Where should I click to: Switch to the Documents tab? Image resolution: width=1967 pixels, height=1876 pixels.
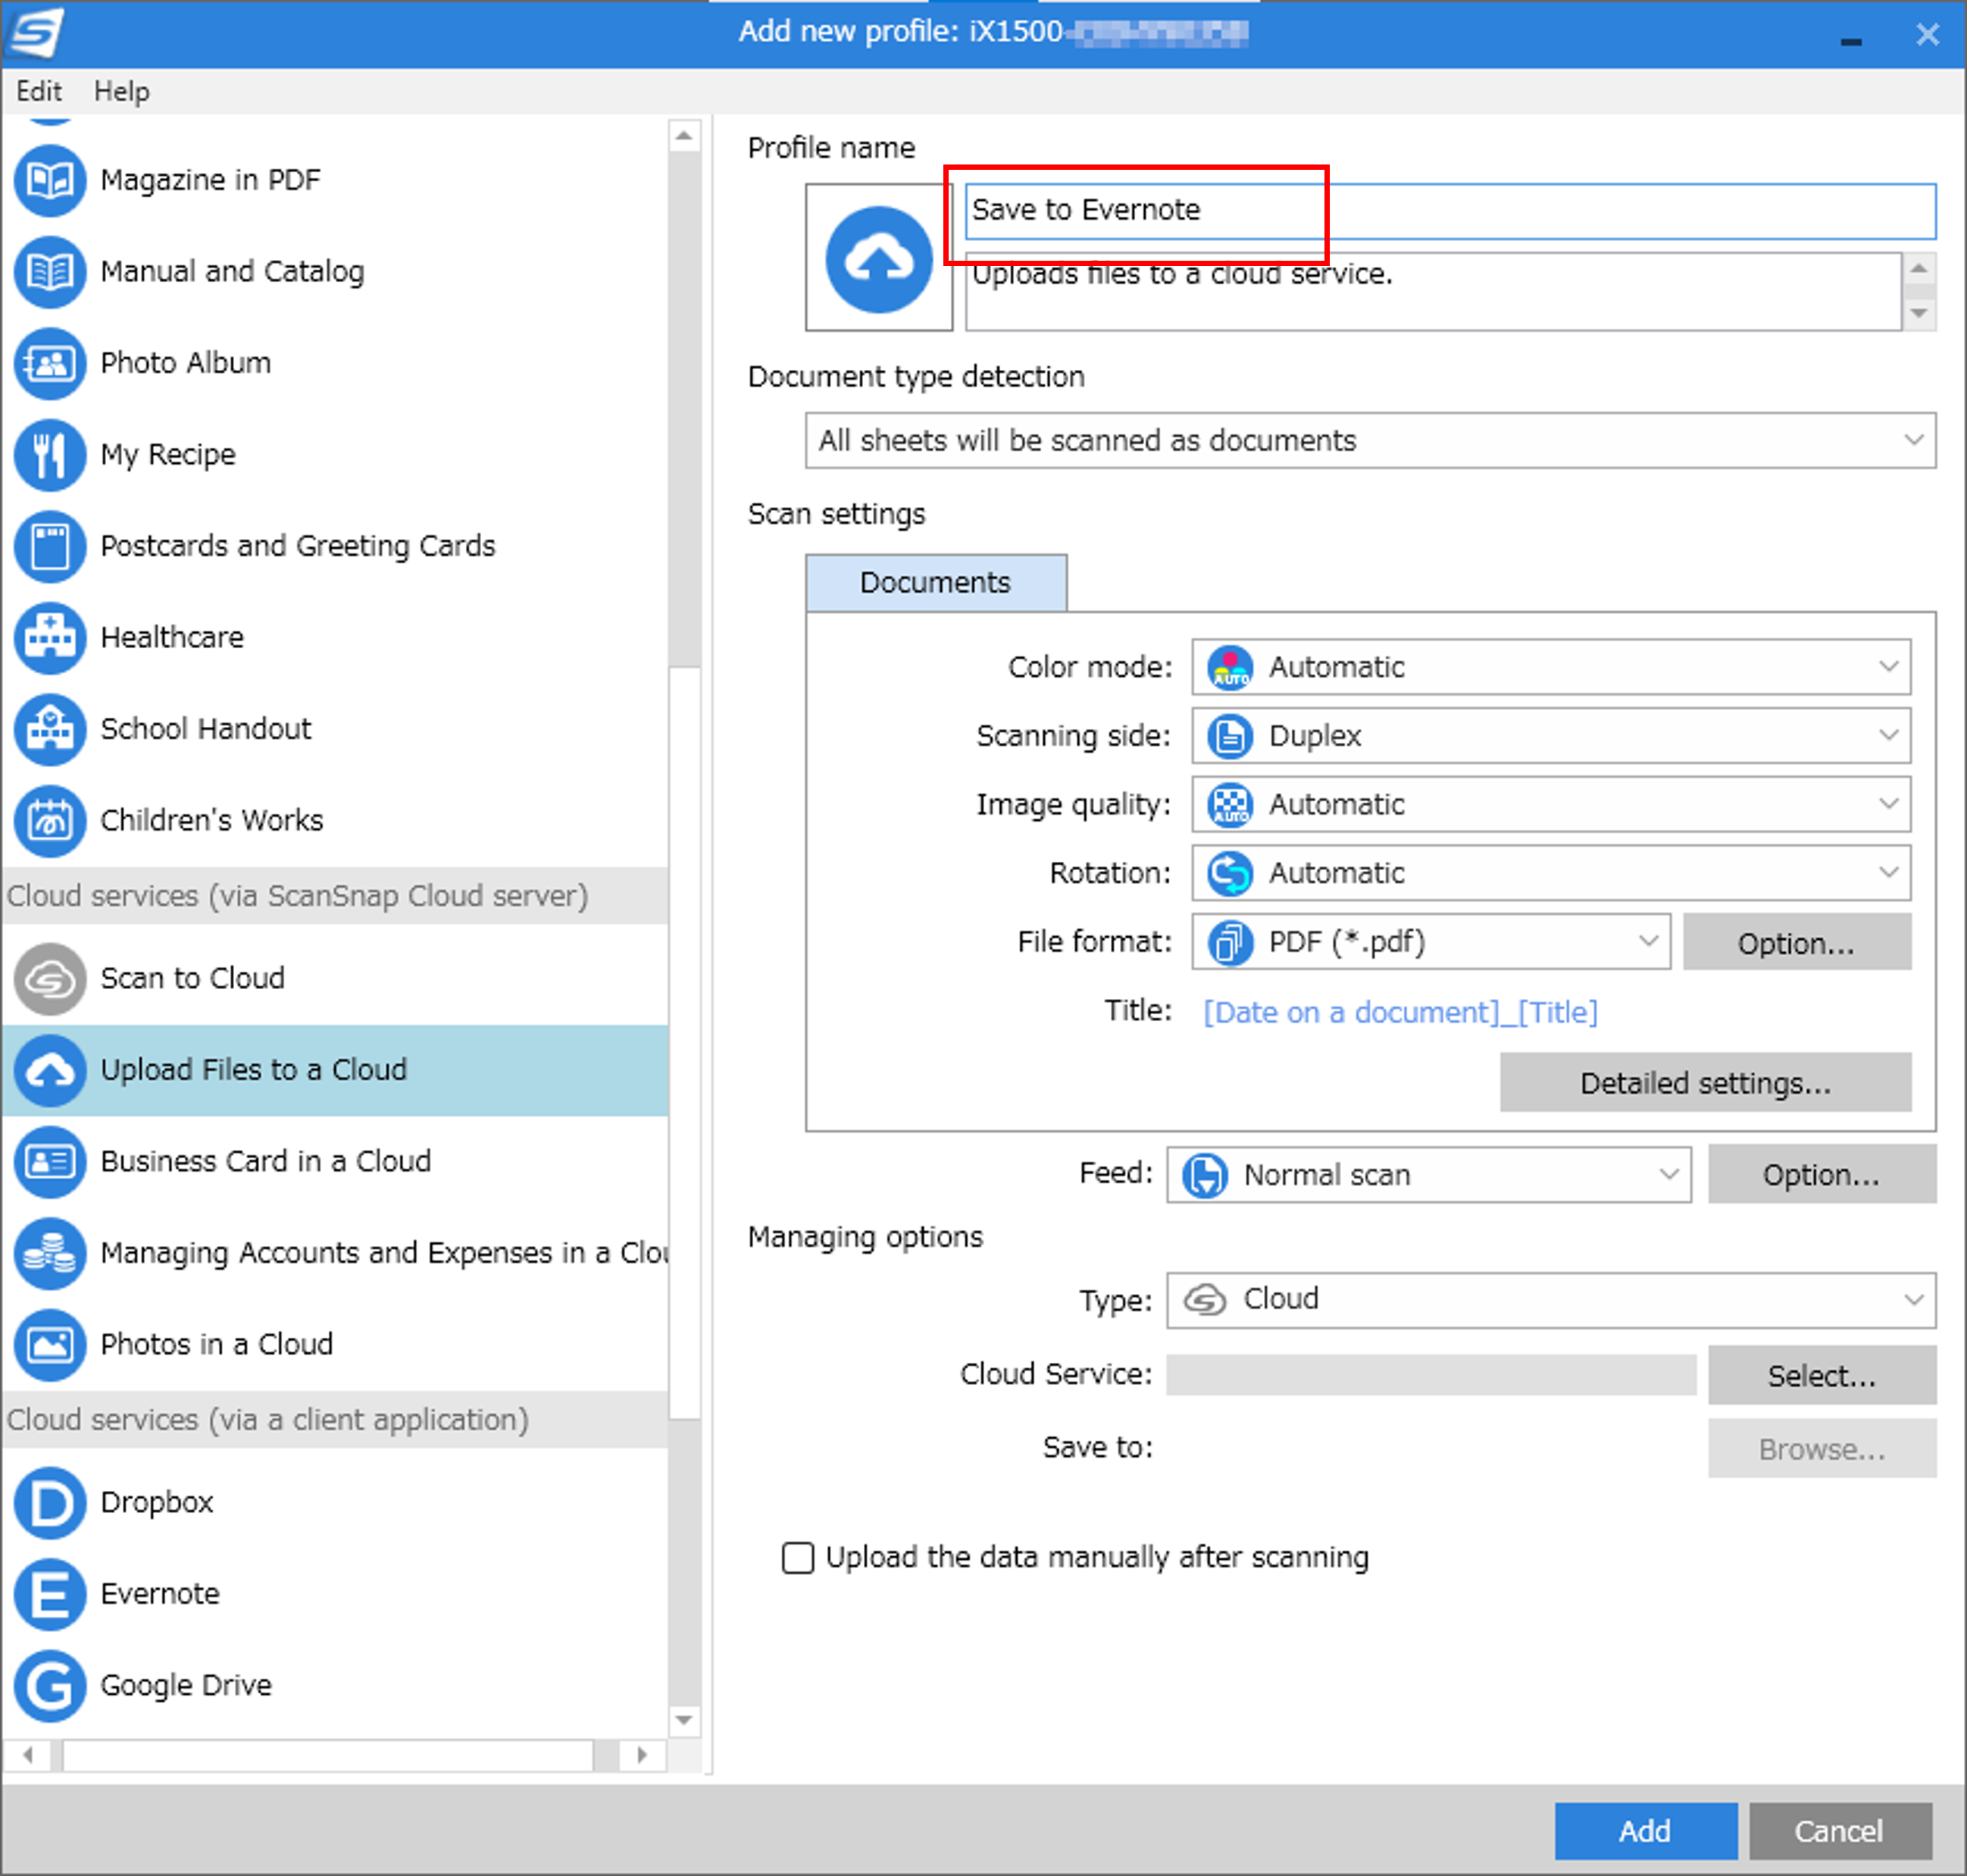click(x=936, y=583)
